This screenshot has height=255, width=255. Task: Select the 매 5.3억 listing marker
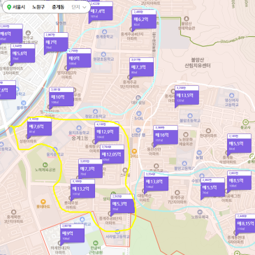pyautogui.click(x=122, y=205)
